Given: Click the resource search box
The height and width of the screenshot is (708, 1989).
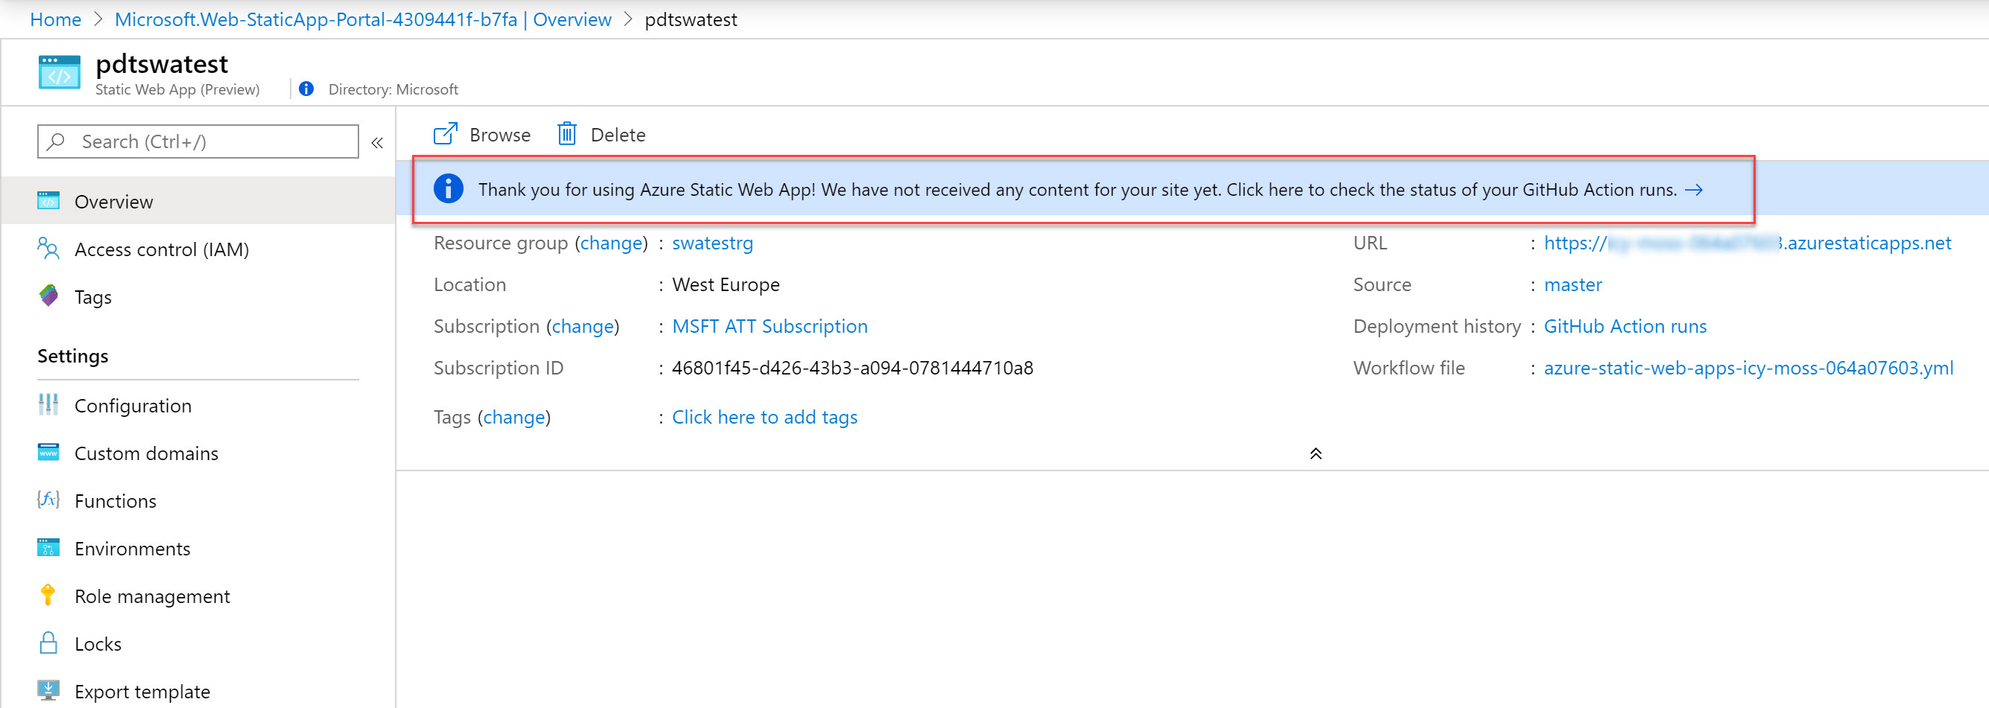Looking at the screenshot, I should [197, 141].
